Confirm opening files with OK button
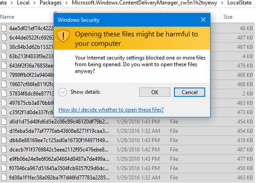256x183 pixels. click(155, 92)
